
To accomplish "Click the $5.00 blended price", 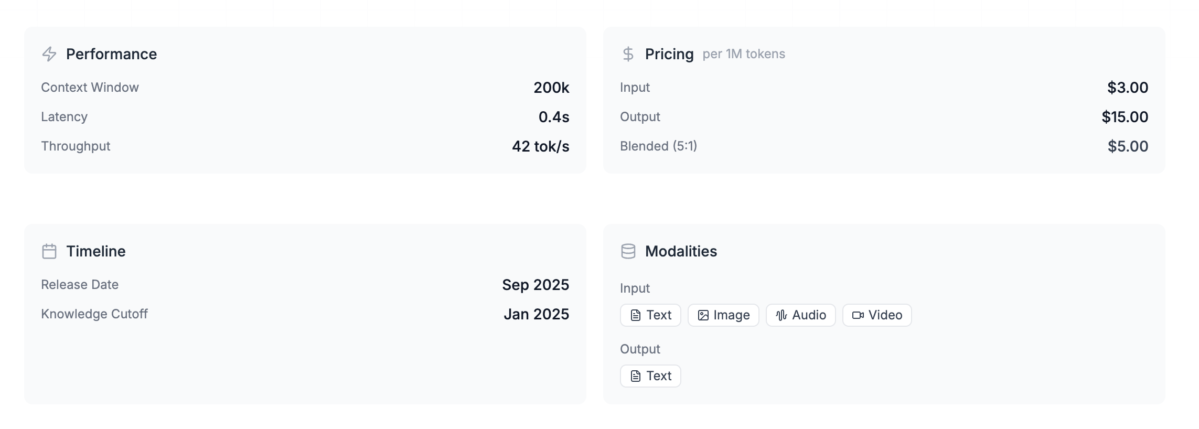I will click(x=1128, y=146).
